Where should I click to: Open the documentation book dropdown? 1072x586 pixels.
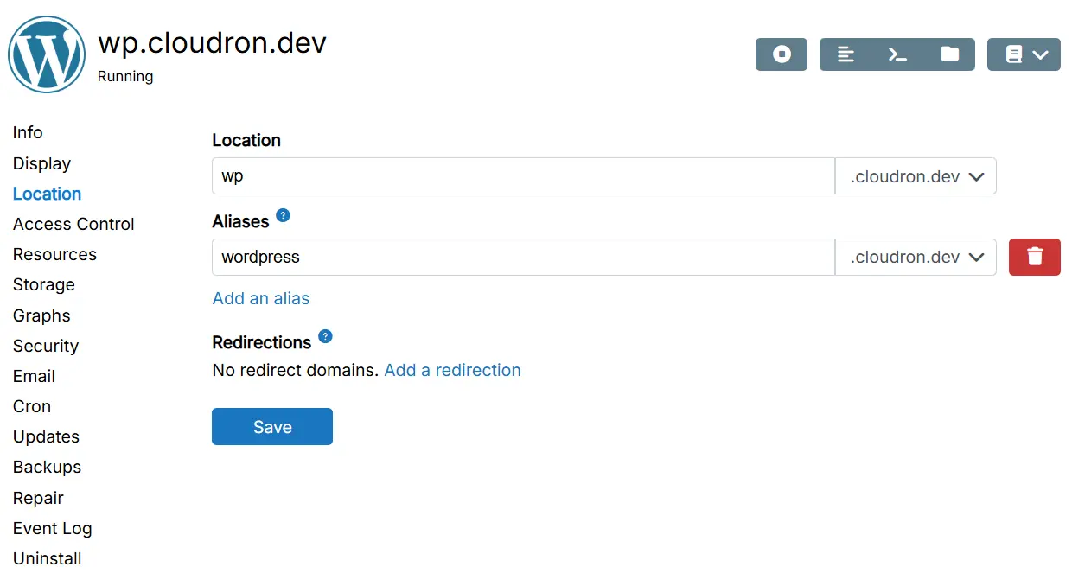[1024, 54]
